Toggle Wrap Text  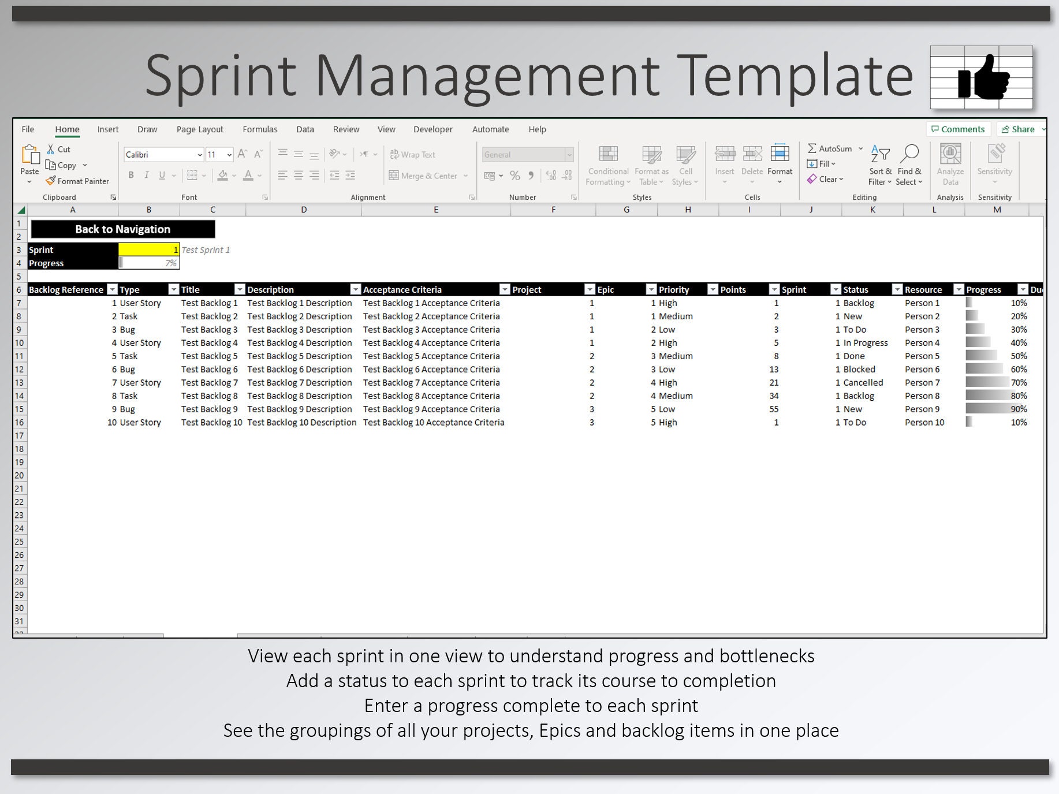[x=412, y=154]
